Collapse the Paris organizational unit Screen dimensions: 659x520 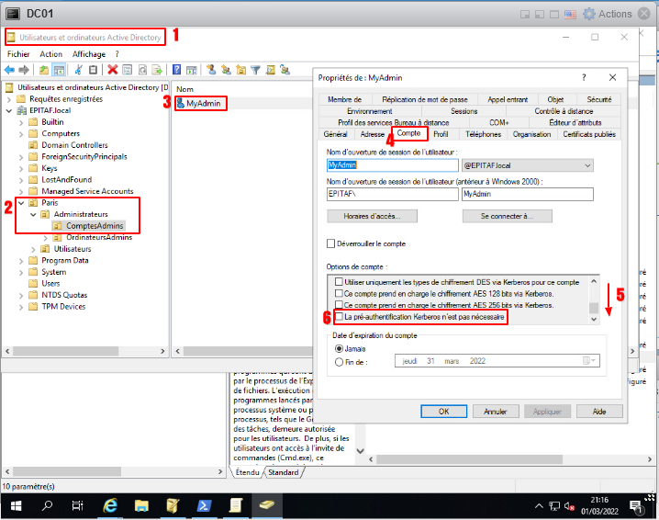point(22,202)
